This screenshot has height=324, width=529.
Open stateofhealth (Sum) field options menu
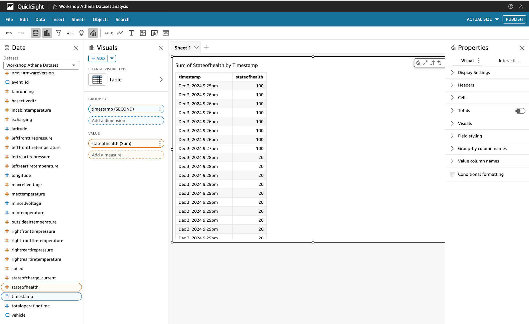160,143
